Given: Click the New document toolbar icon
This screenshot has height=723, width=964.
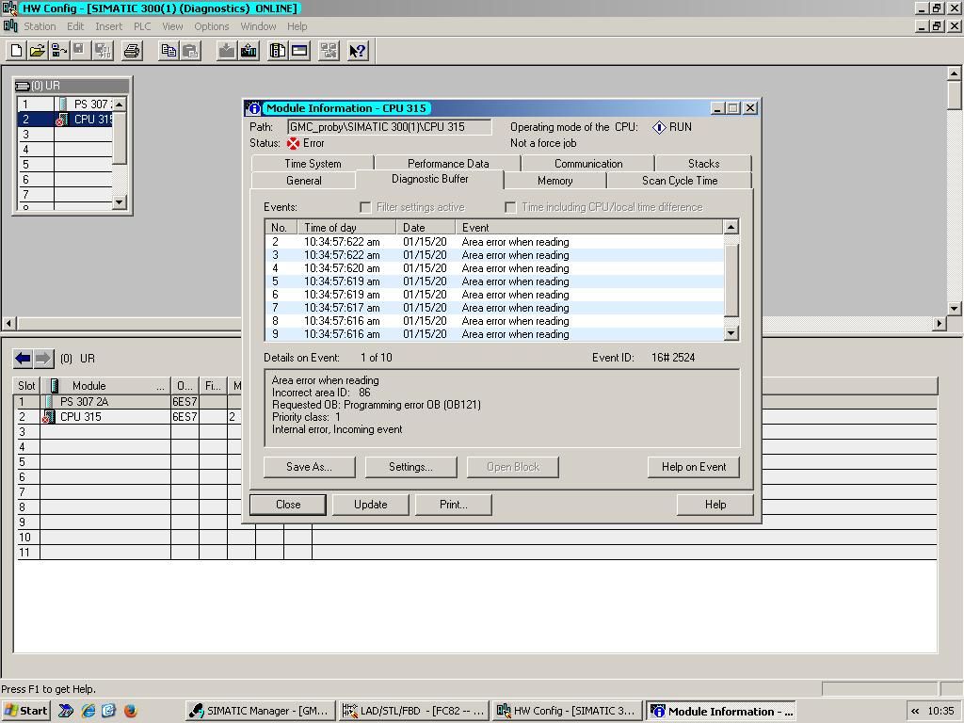Looking at the screenshot, I should pyautogui.click(x=17, y=51).
